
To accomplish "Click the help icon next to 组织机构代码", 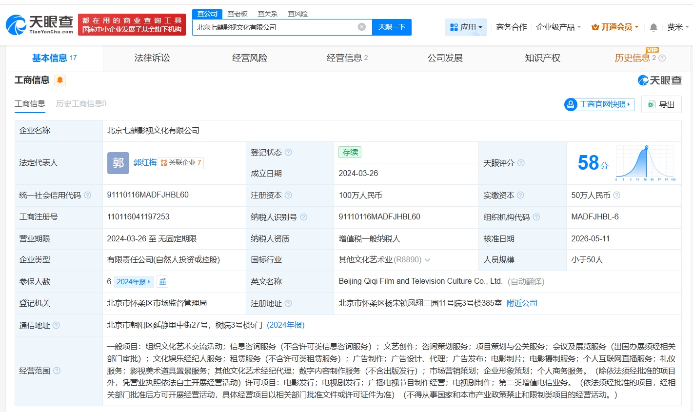I will pyautogui.click(x=536, y=217).
